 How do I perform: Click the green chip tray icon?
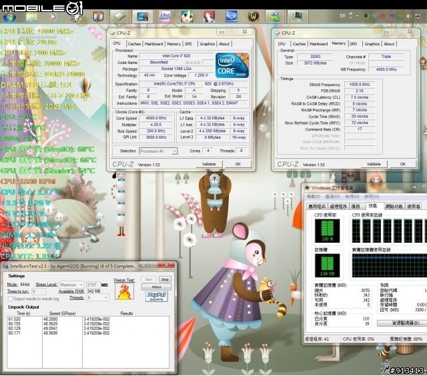366,16
